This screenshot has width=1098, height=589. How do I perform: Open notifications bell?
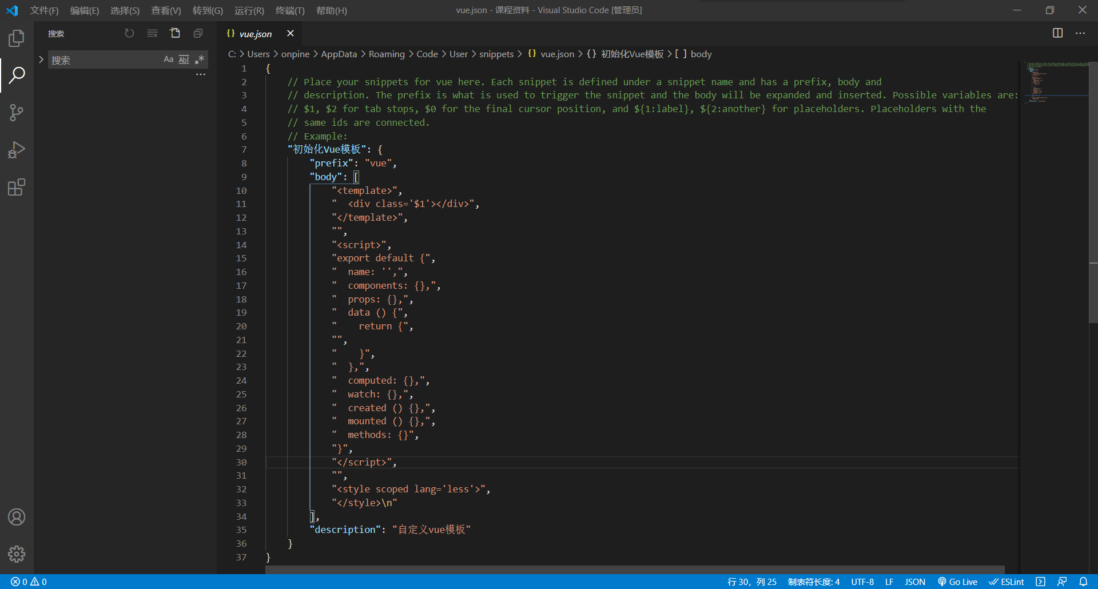[1083, 582]
